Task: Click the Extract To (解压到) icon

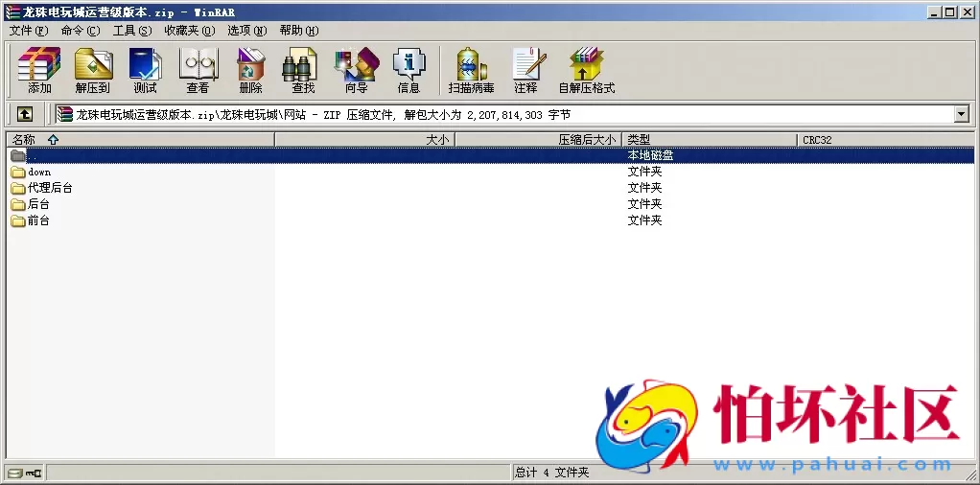Action: click(x=93, y=69)
